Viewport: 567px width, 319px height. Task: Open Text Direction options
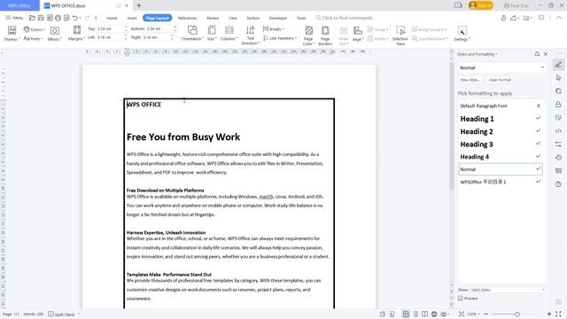click(250, 35)
